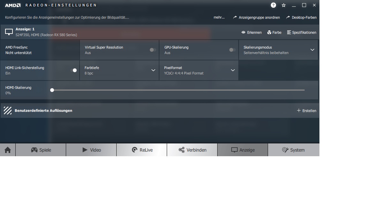Click the plus icon beside Erstellen

pos(299,110)
